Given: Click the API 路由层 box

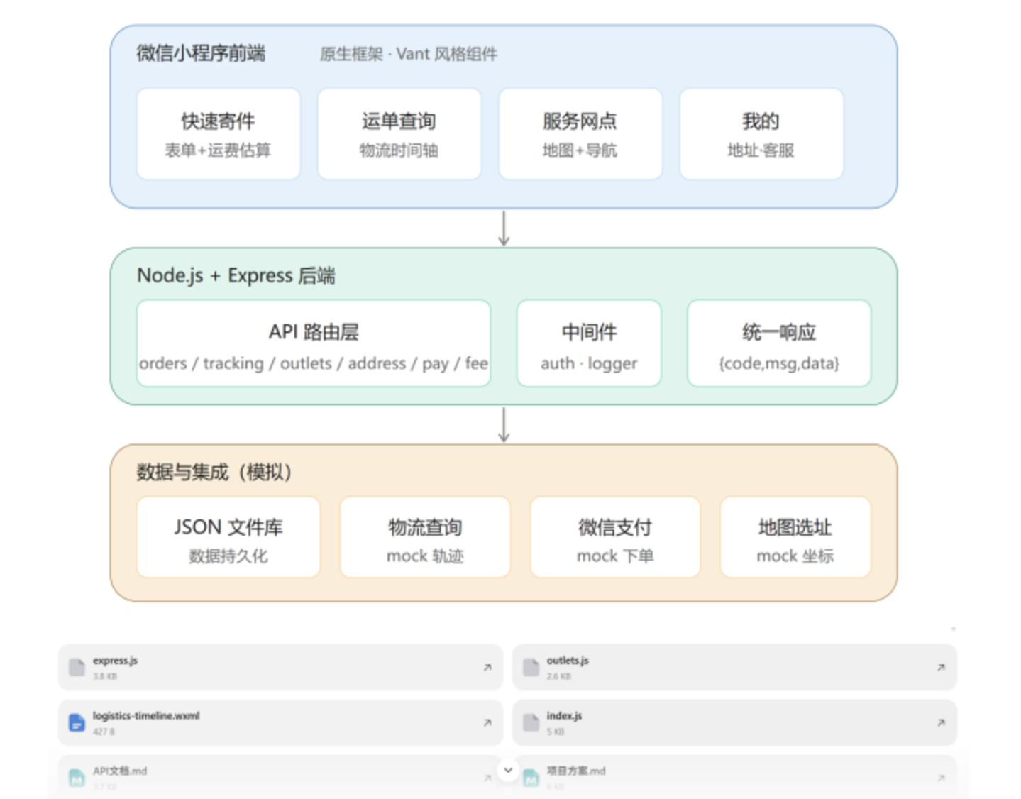Looking at the screenshot, I should point(314,343).
